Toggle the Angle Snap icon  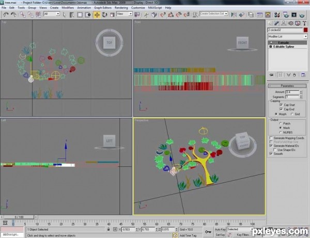pyautogui.click(x=171, y=15)
